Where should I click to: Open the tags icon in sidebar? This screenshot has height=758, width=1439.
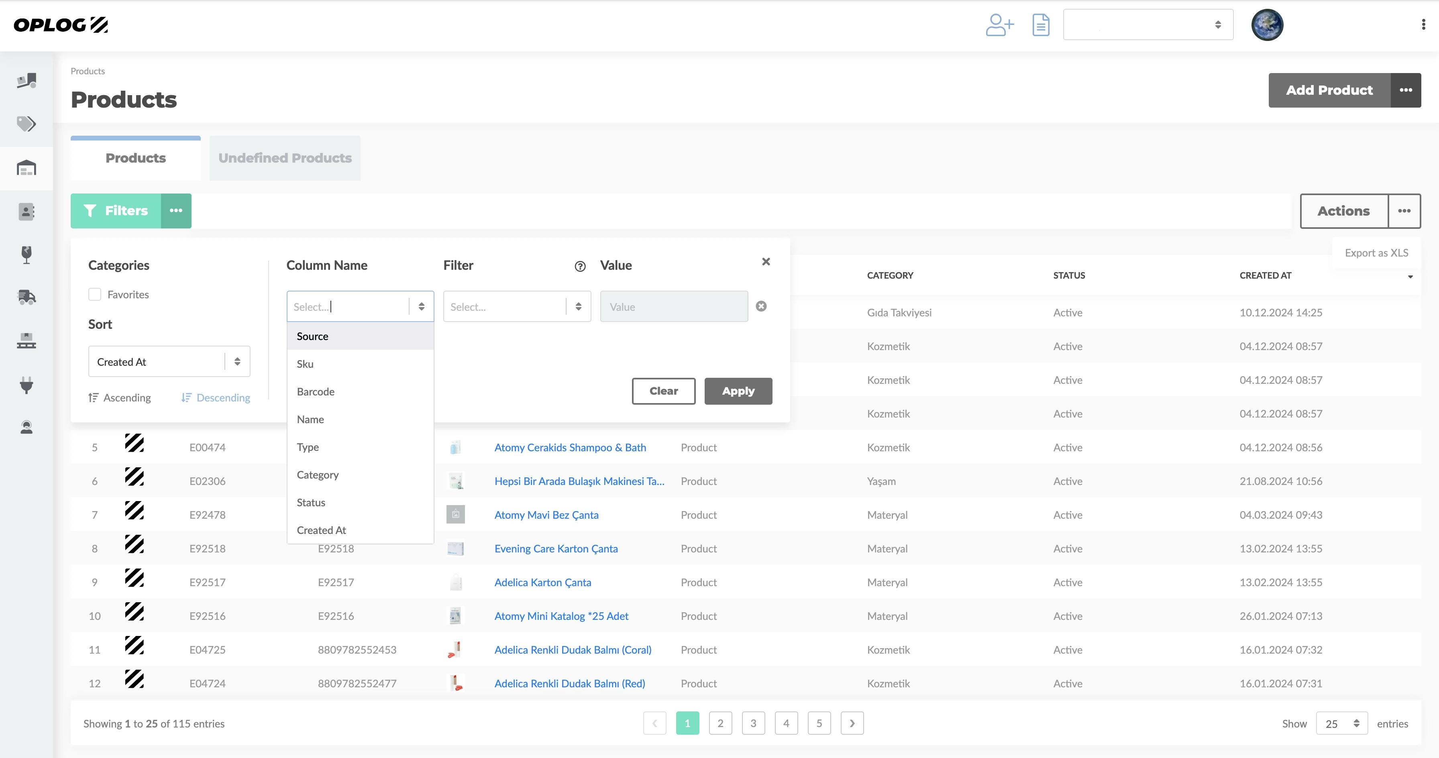pos(26,124)
